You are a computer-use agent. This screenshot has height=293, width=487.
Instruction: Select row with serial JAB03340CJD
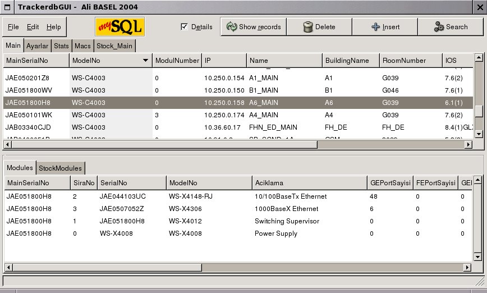tap(238, 127)
